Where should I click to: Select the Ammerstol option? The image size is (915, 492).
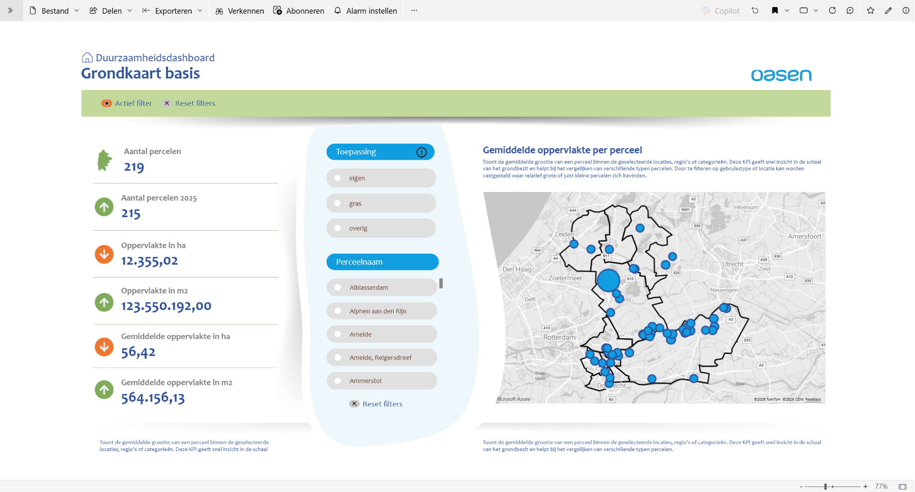click(x=381, y=381)
